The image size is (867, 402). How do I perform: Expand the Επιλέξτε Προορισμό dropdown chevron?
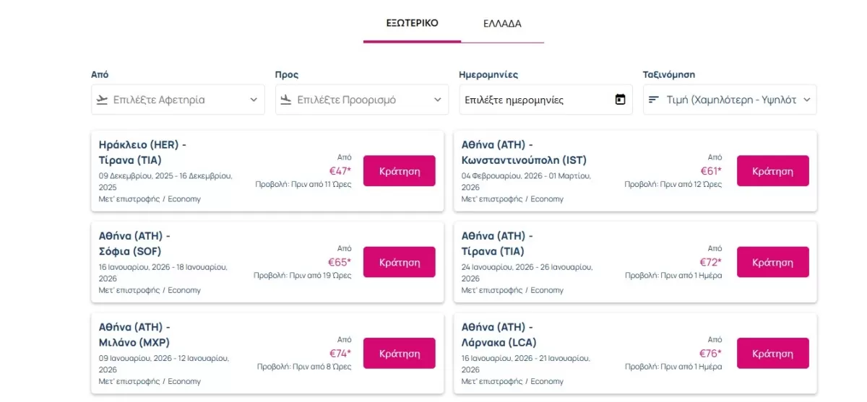438,100
